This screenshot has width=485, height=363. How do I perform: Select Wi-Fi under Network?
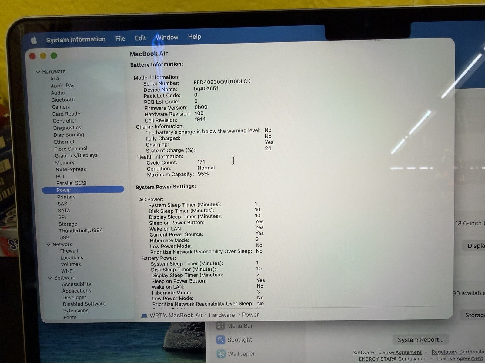pos(67,271)
